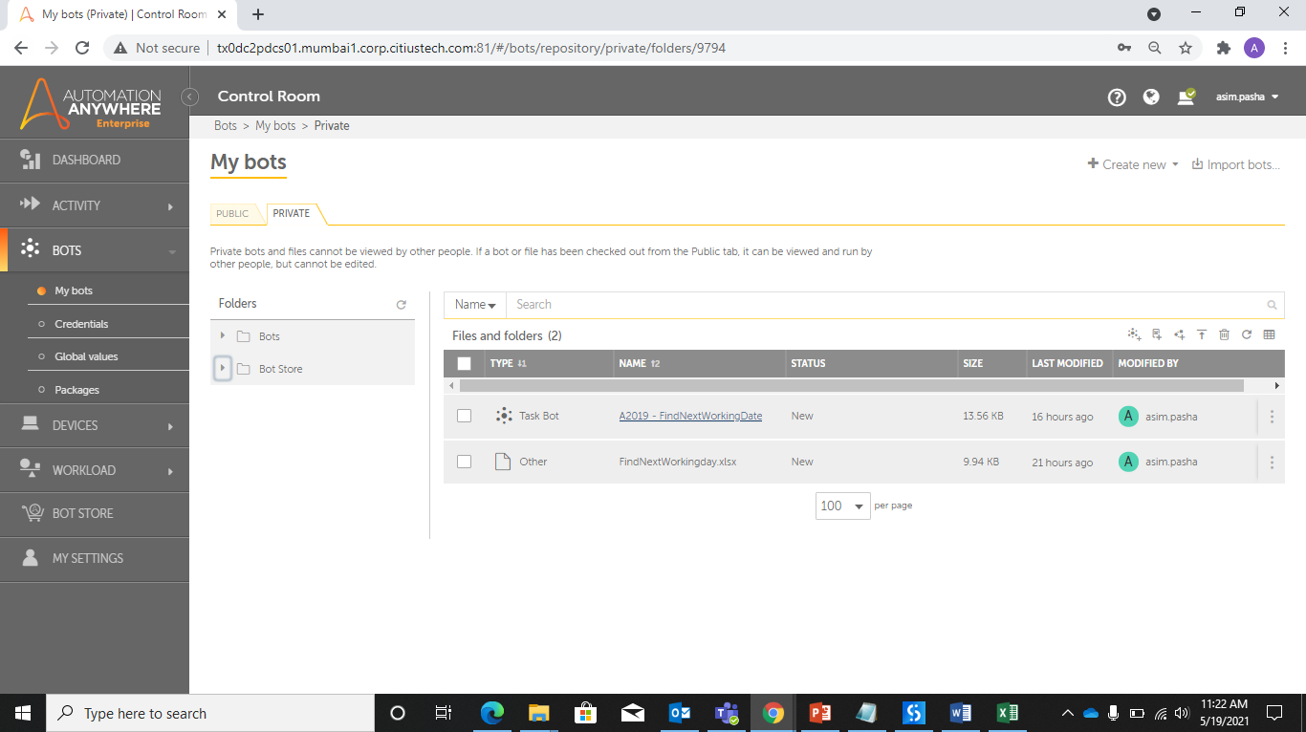Image resolution: width=1306 pixels, height=732 pixels.
Task: Collapse the BOTS sidebar menu
Action: tap(95, 250)
